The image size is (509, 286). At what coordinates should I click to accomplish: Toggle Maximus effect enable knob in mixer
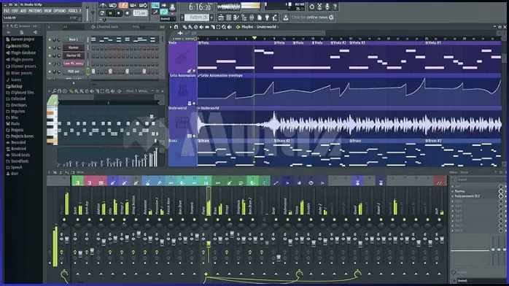[501, 191]
